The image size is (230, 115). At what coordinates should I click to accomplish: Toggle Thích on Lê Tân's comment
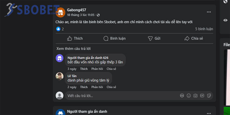pos(84,87)
